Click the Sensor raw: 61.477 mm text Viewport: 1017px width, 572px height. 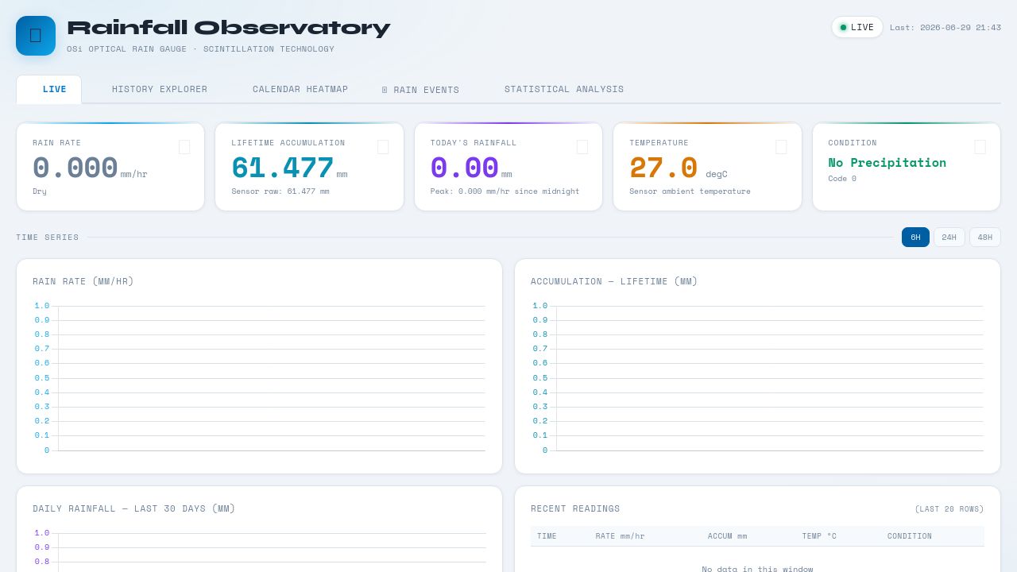tap(280, 191)
